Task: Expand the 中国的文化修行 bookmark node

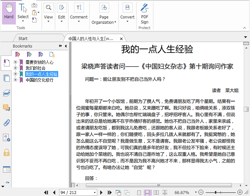Action: (x=15, y=80)
